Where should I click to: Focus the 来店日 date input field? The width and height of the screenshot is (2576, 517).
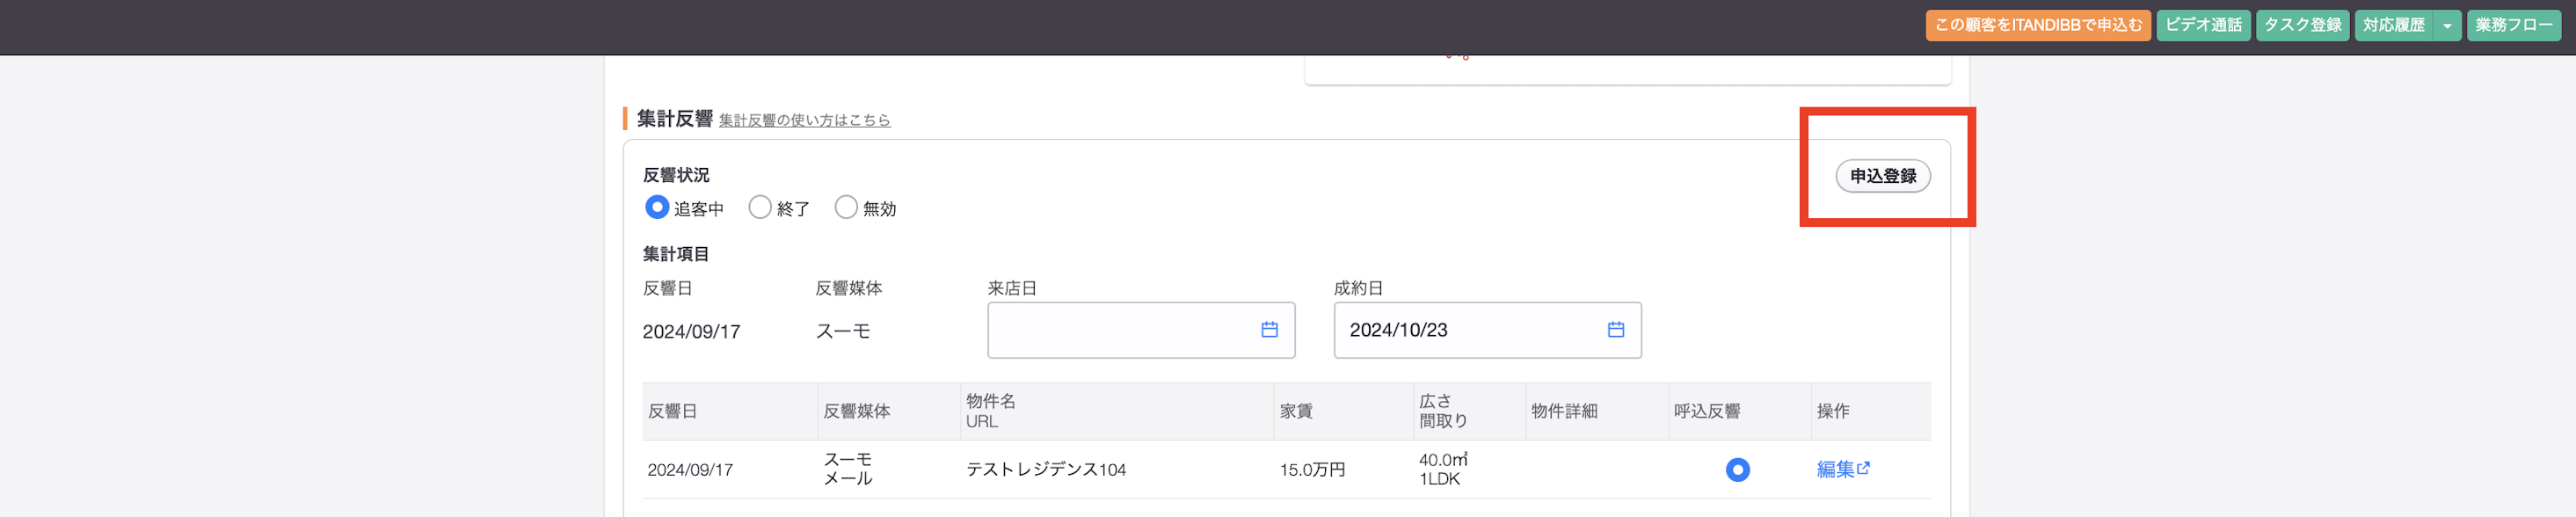click(1140, 330)
